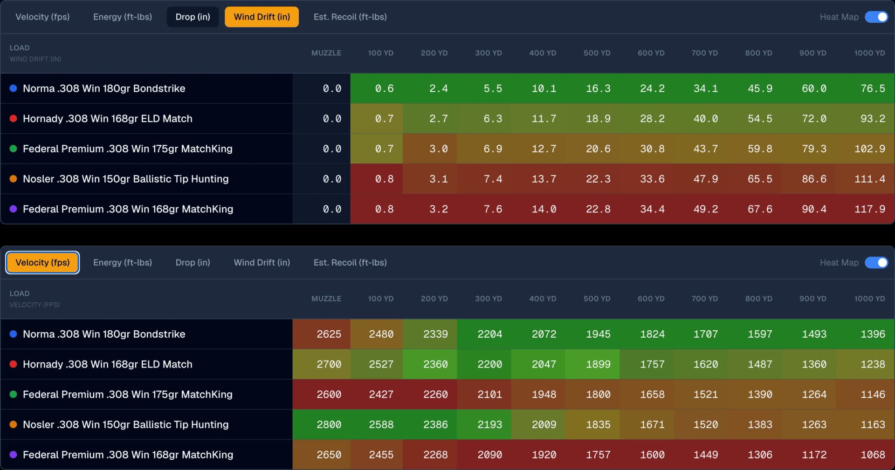The height and width of the screenshot is (470, 895).
Task: Click MUZZLE column header in velocity table
Action: click(x=326, y=299)
